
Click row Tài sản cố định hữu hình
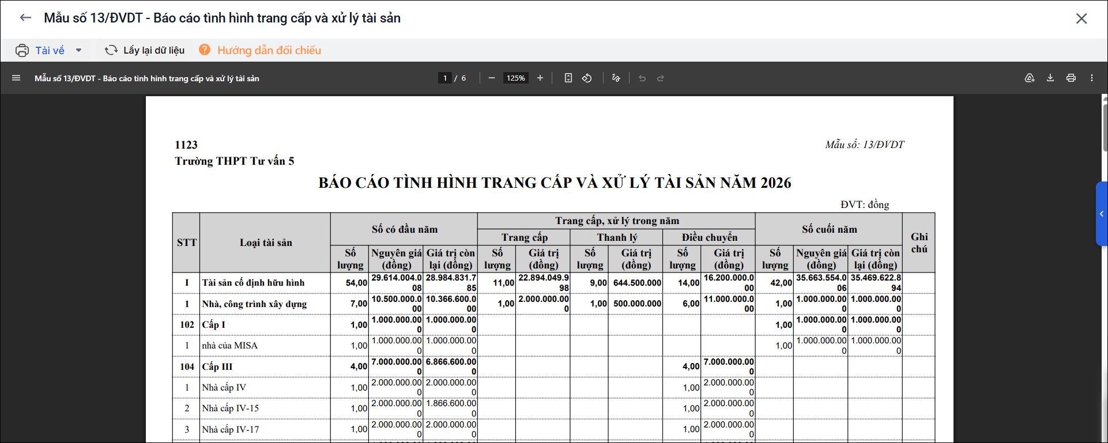[553, 283]
